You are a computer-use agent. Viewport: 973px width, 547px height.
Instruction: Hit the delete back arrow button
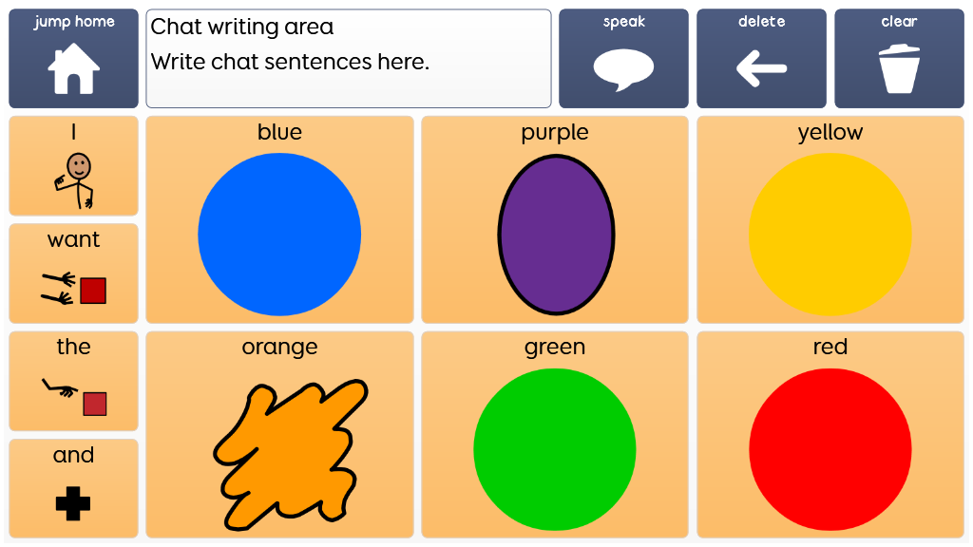click(x=761, y=58)
